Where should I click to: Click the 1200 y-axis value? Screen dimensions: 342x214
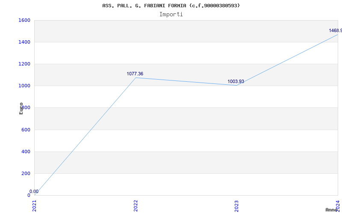pos(24,64)
